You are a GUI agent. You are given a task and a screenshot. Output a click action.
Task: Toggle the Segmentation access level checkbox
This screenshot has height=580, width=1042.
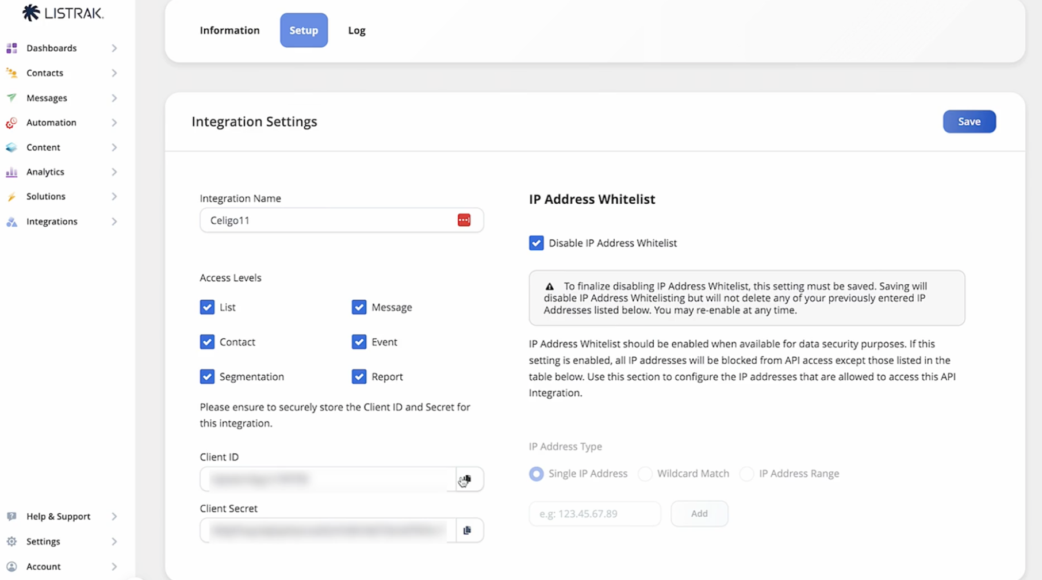(207, 376)
